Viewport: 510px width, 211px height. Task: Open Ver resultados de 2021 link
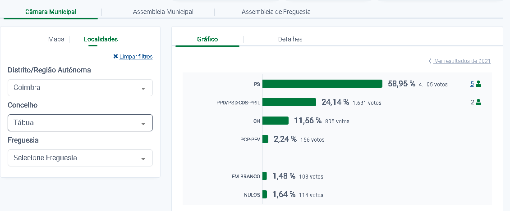(462, 61)
